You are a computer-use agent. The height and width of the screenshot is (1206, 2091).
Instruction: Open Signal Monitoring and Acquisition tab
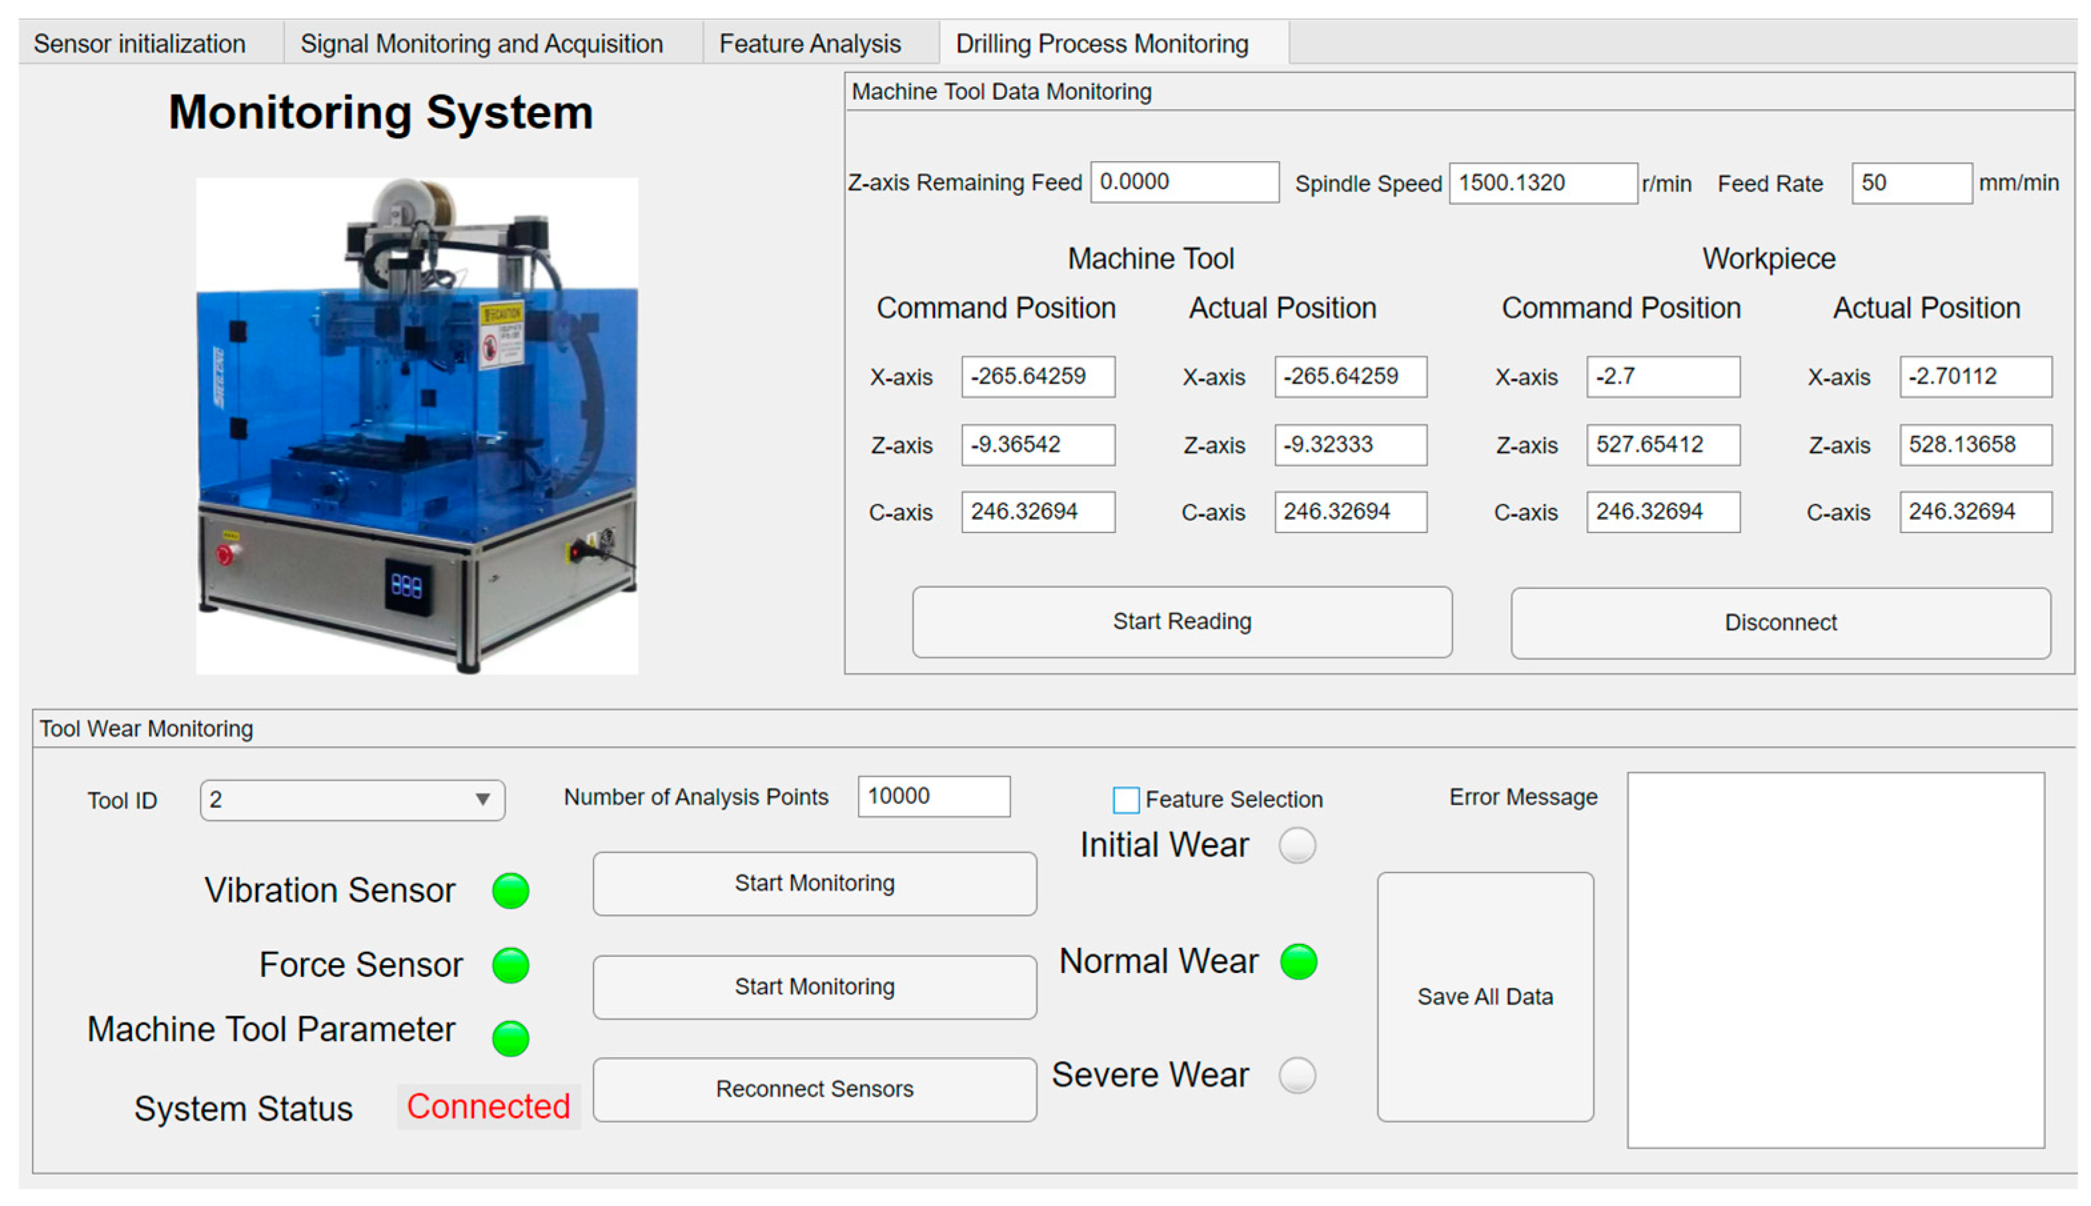pos(481,43)
